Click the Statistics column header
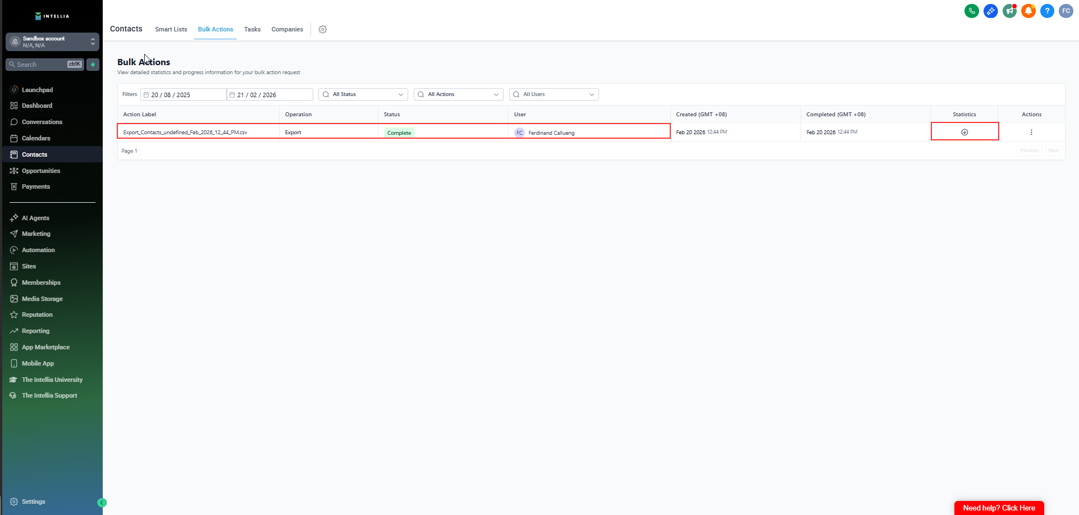 pyautogui.click(x=964, y=115)
